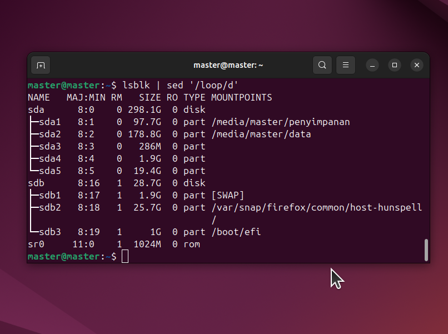Click the 178.8G size value
The width and height of the screenshot is (448, 334).
click(x=145, y=134)
